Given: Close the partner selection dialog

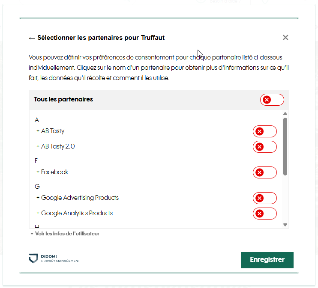Looking at the screenshot, I should tap(285, 38).
